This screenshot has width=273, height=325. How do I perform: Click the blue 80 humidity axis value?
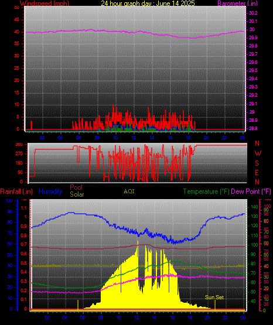10,222
